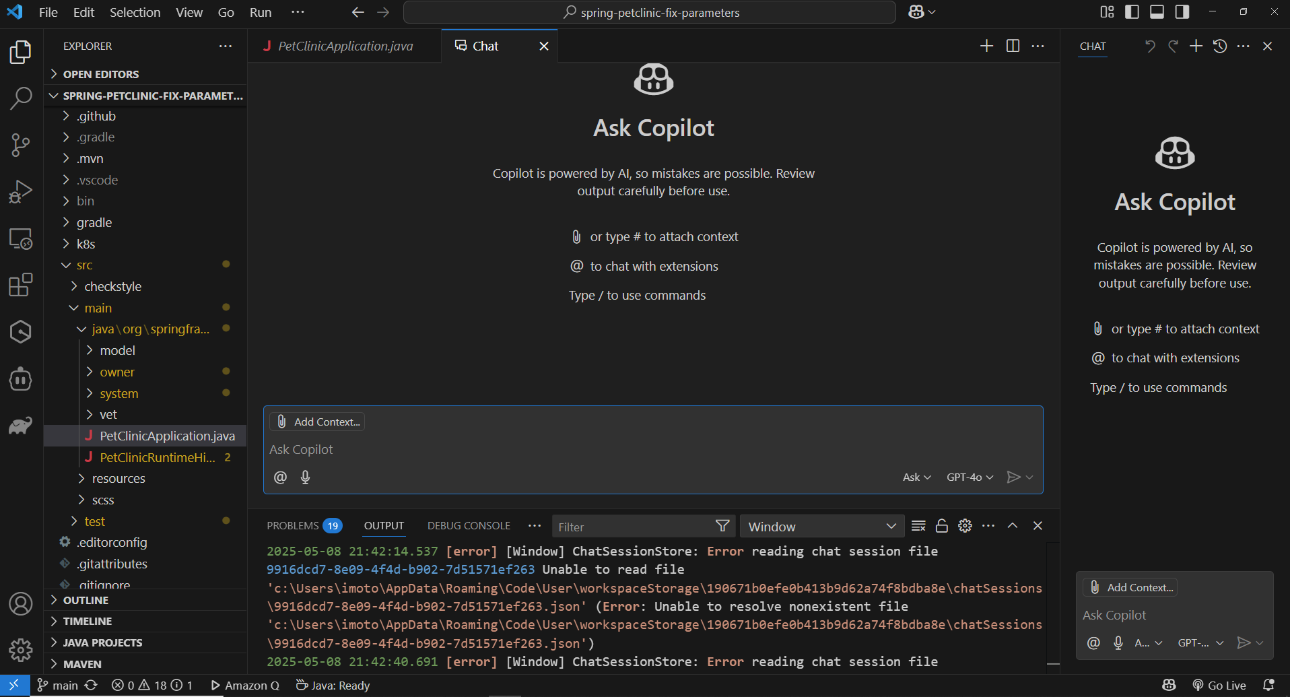Open Remote Explorer view

point(21,238)
